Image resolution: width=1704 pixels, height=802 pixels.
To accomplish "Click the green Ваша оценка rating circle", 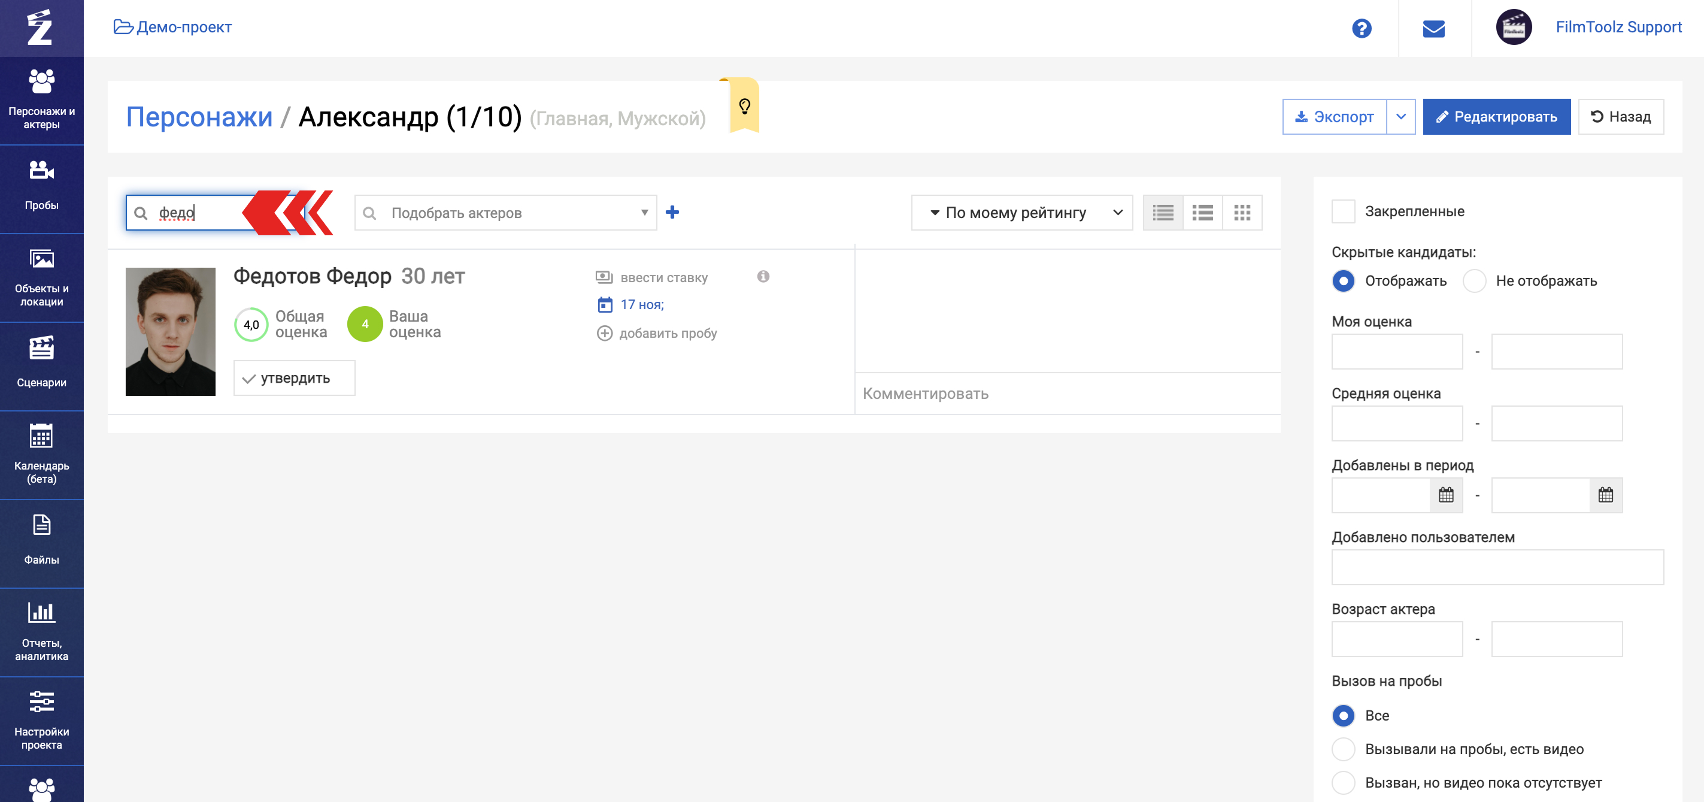I will point(365,324).
